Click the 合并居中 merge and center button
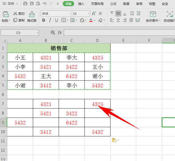 (153, 17)
